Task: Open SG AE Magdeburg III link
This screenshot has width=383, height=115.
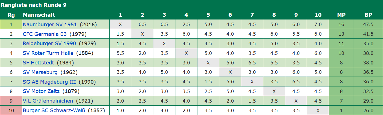Action: pyautogui.click(x=49, y=82)
